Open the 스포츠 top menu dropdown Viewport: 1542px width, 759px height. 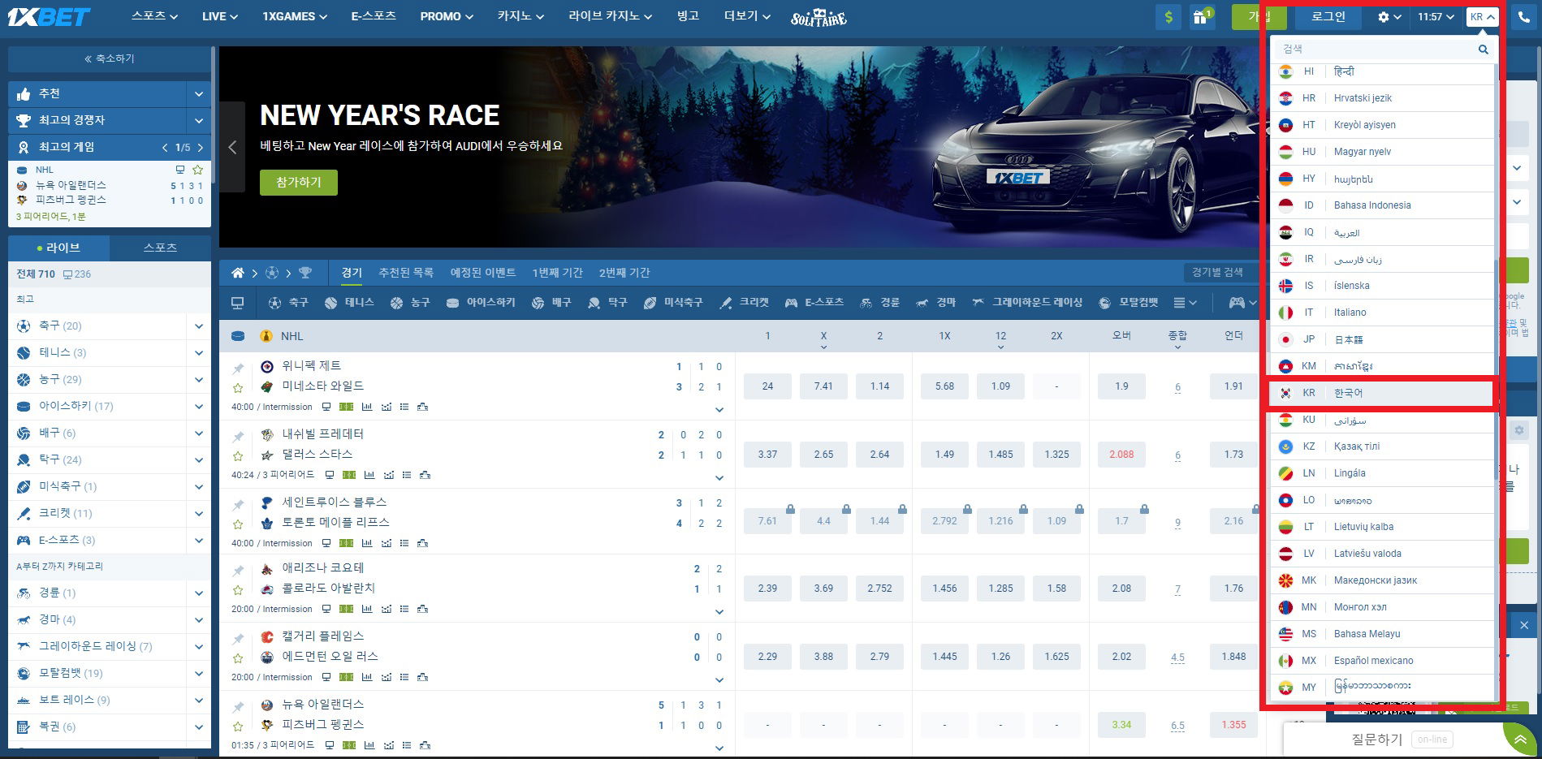coord(154,16)
